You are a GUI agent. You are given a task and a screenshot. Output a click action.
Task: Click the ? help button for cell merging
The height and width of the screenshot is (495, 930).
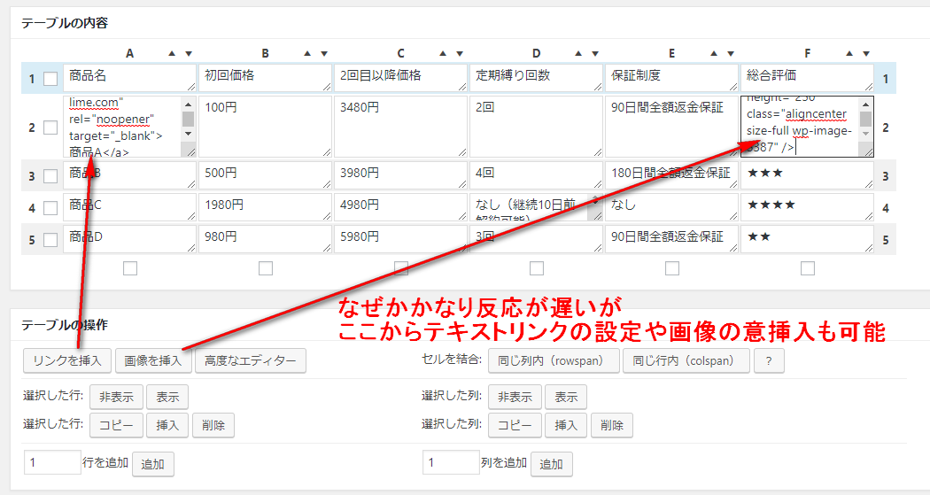coord(768,360)
